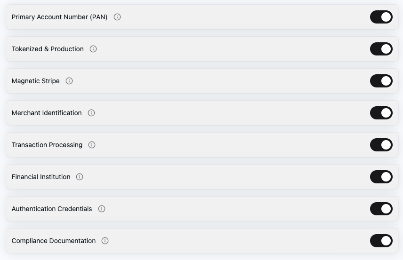
Task: Click the Merchant Identification info icon
Action: (x=91, y=113)
